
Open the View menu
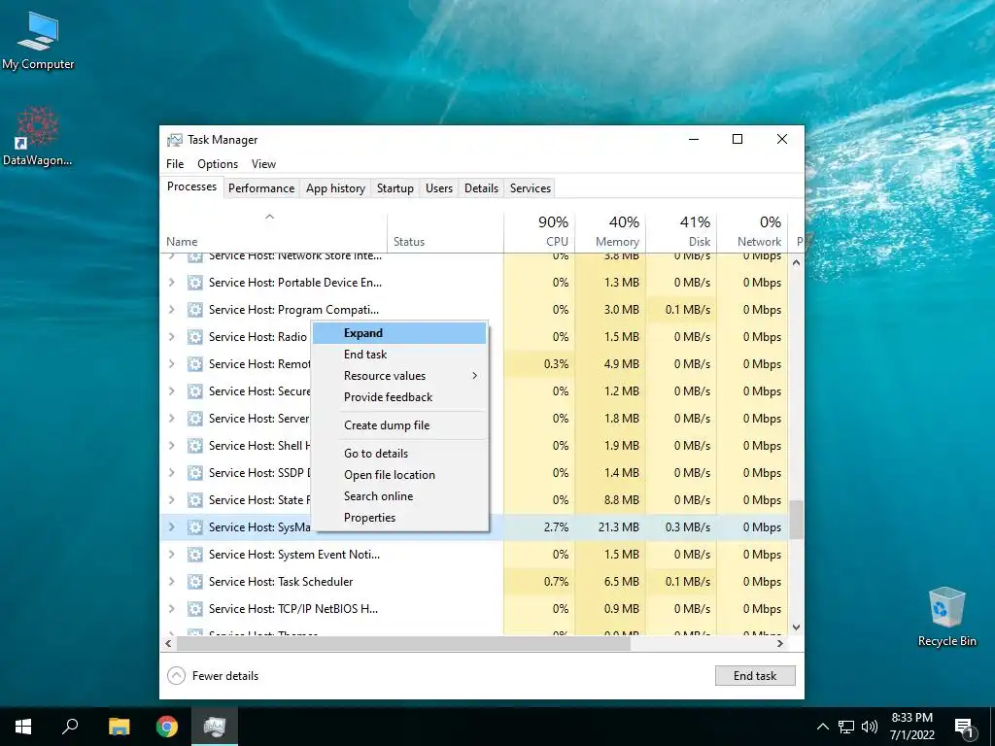pyautogui.click(x=263, y=164)
